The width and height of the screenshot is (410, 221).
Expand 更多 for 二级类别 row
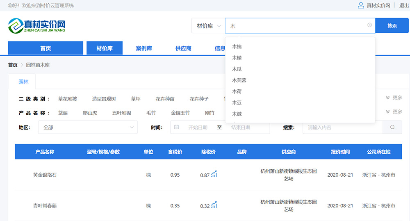pos(394,98)
